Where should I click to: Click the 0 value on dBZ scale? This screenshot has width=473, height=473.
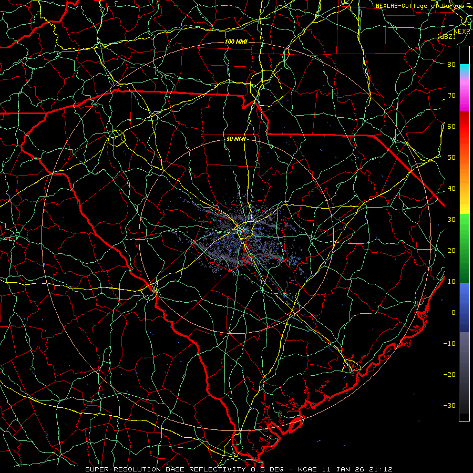454,313
